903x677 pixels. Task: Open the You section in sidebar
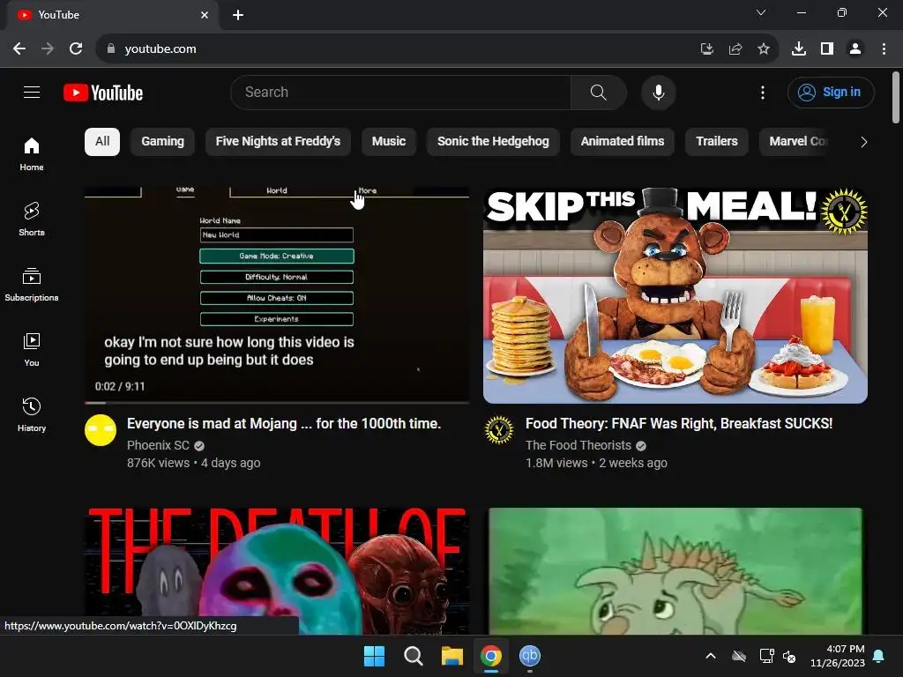point(32,349)
